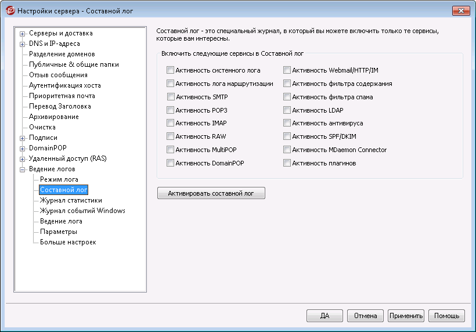Check Активность POP3 option
476x332 pixels.
(170, 110)
